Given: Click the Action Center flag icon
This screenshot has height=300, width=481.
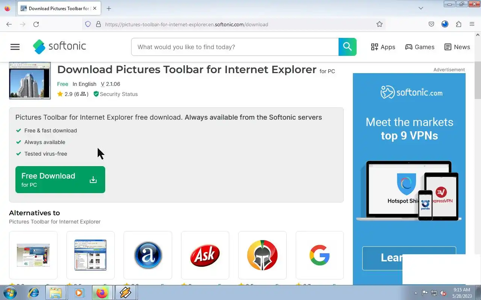Looking at the screenshot, I should [x=425, y=293].
